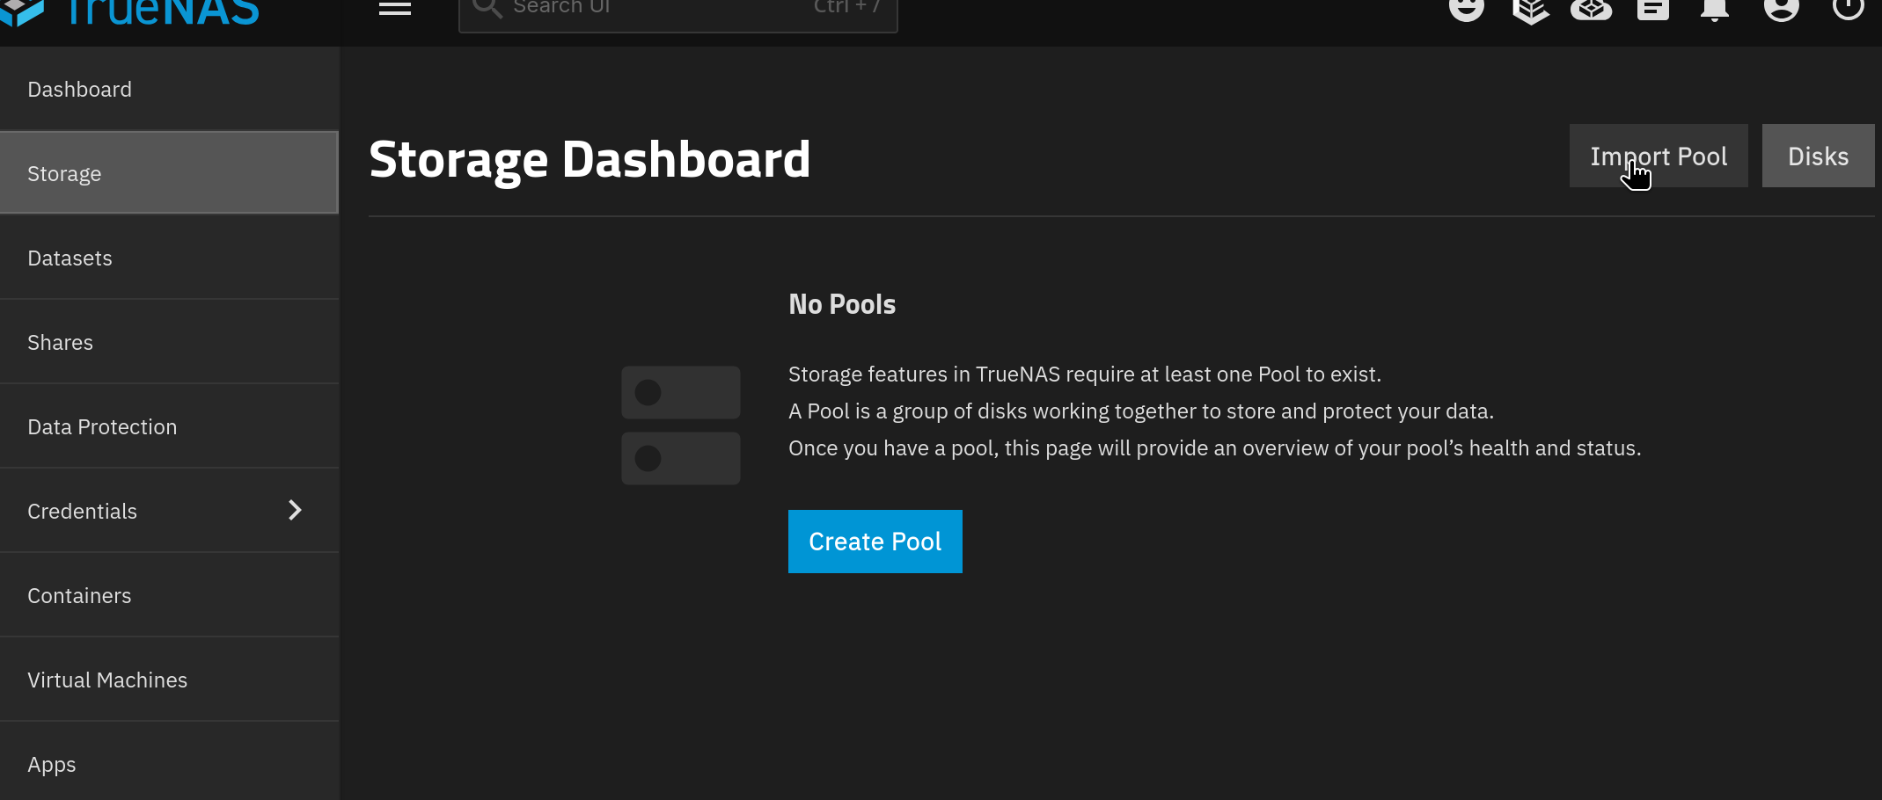This screenshot has width=1882, height=800.
Task: Open the cloud cube connect icon
Action: [1592, 8]
